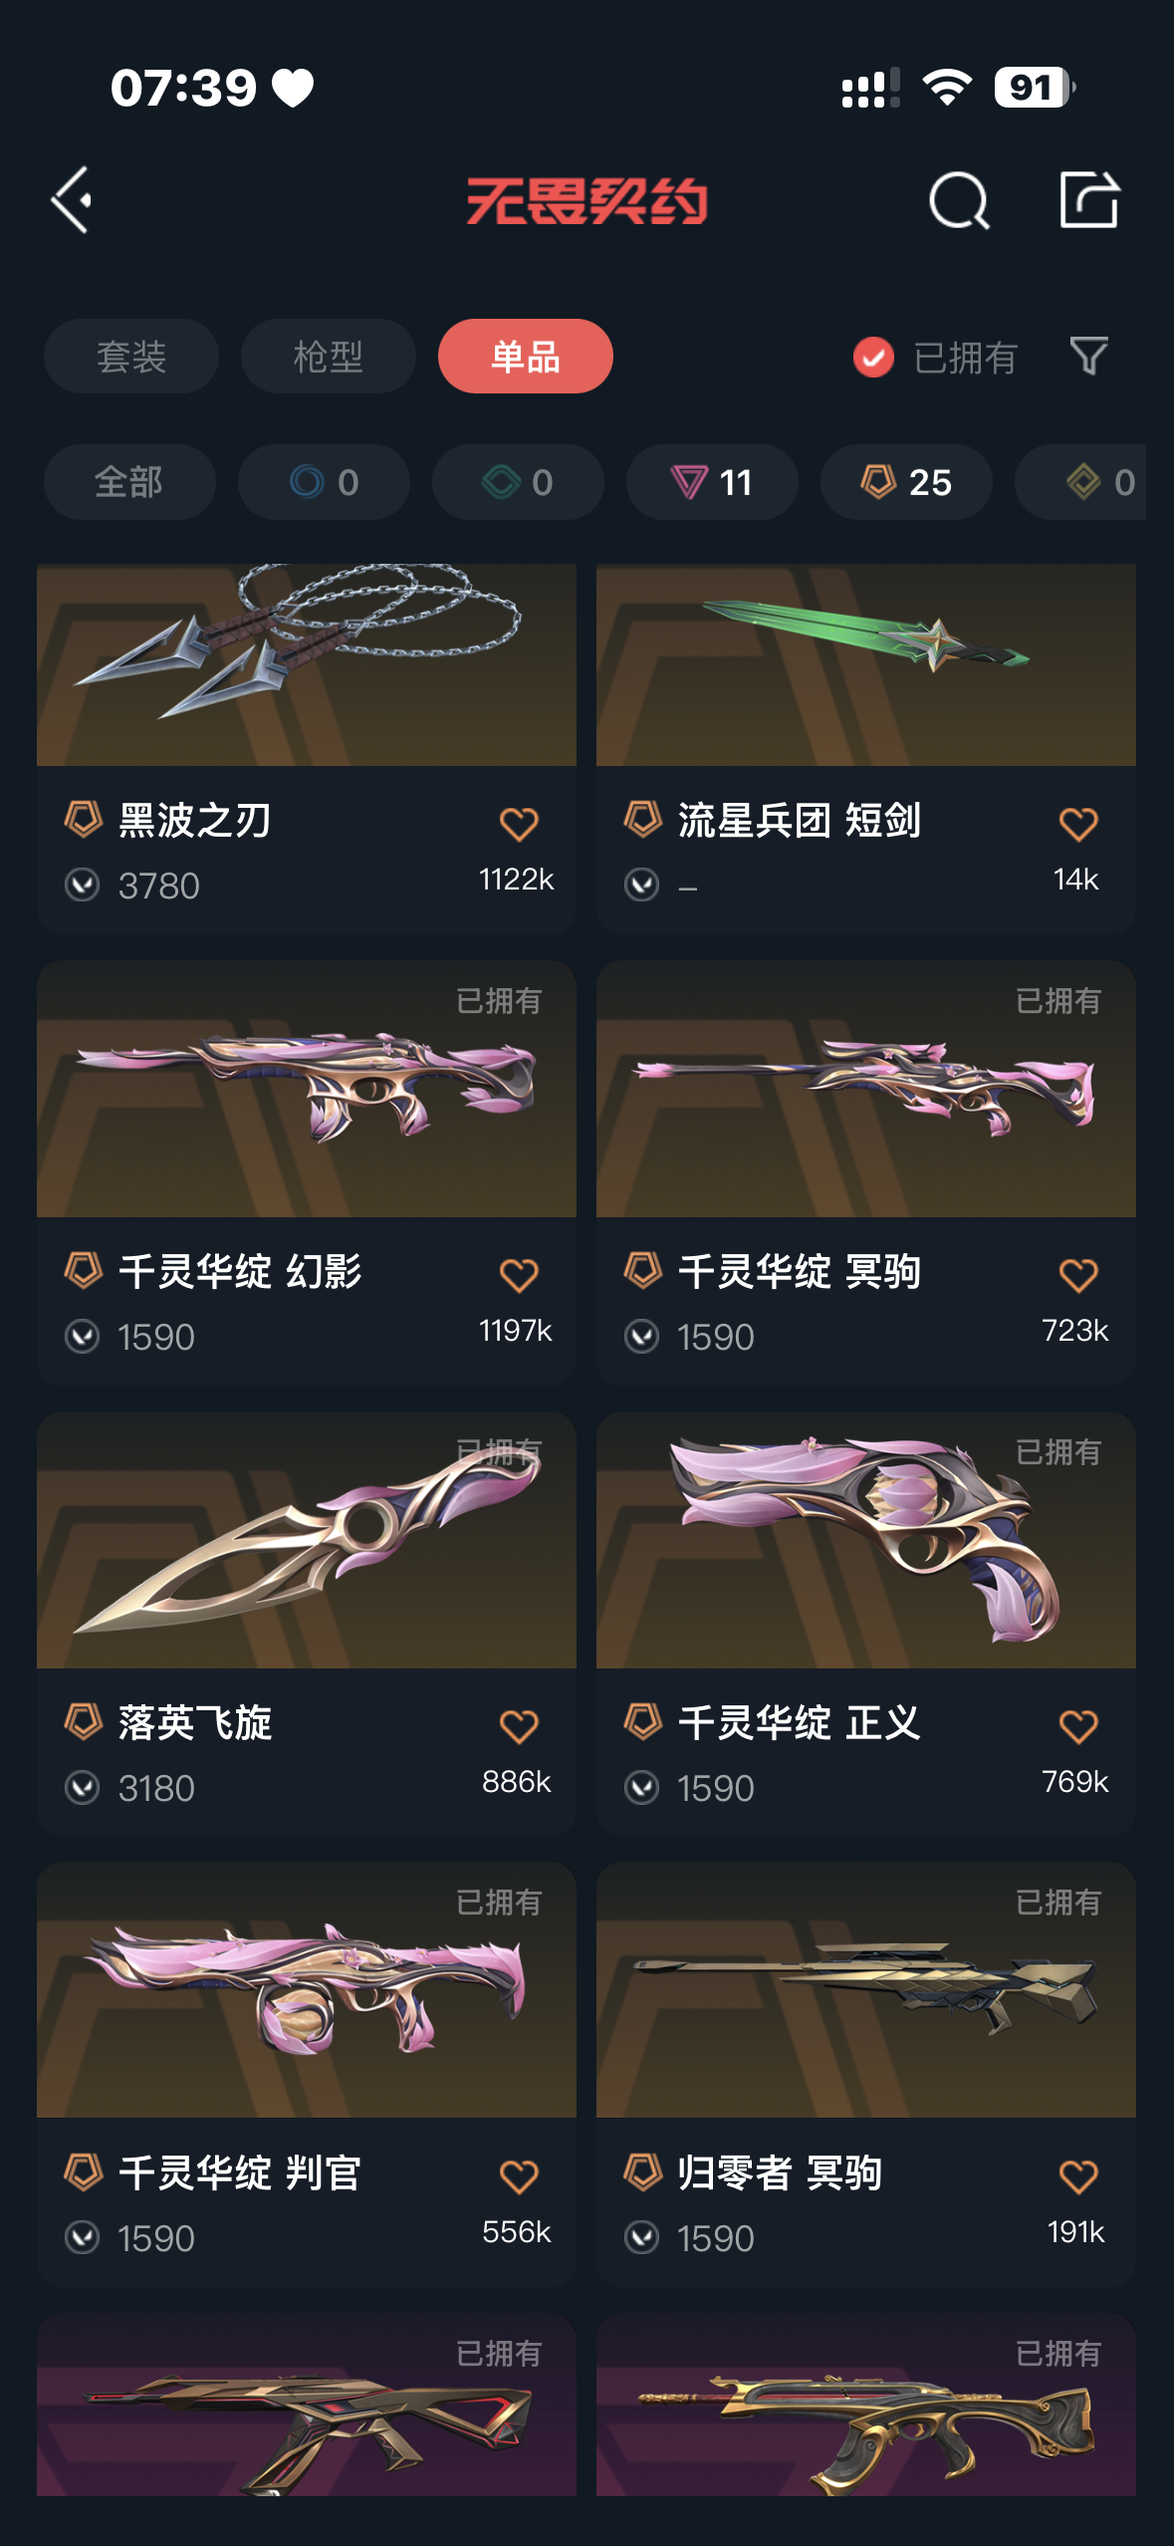Viewport: 1174px width, 2546px height.
Task: Favorite 黑波之刃 with heart icon
Action: click(519, 824)
